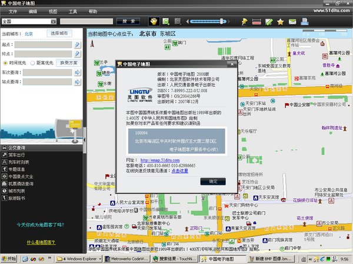Expand the 列车时刻表 section
Image resolution: width=353 pixels, height=264 pixels.
pyautogui.click(x=19, y=162)
